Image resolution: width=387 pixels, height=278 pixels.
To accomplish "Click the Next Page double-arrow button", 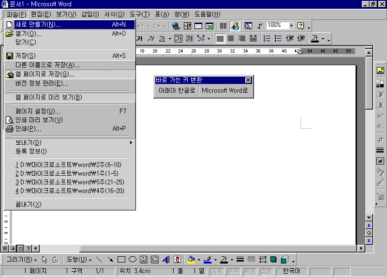I will [369, 240].
